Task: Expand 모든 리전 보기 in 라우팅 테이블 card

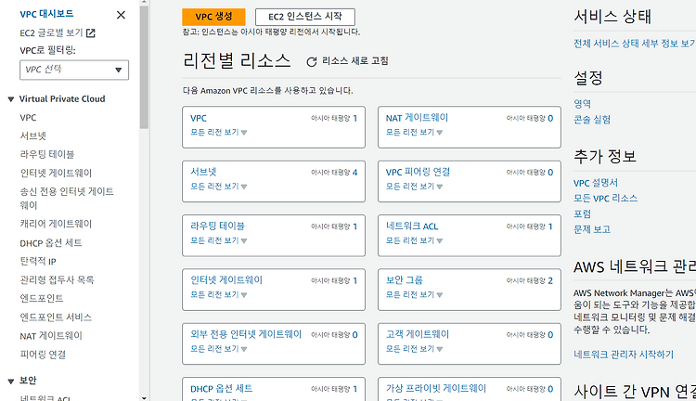Action: (218, 240)
